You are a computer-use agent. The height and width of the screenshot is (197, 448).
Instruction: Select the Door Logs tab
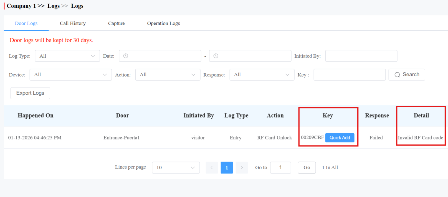coord(26,24)
